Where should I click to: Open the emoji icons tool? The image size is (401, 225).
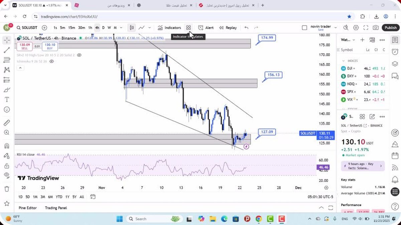click(7, 109)
